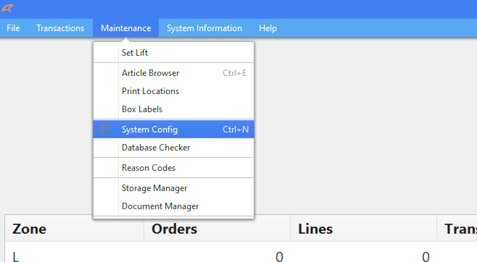Select Reason Codes entry
477x262 pixels.
pos(173,168)
